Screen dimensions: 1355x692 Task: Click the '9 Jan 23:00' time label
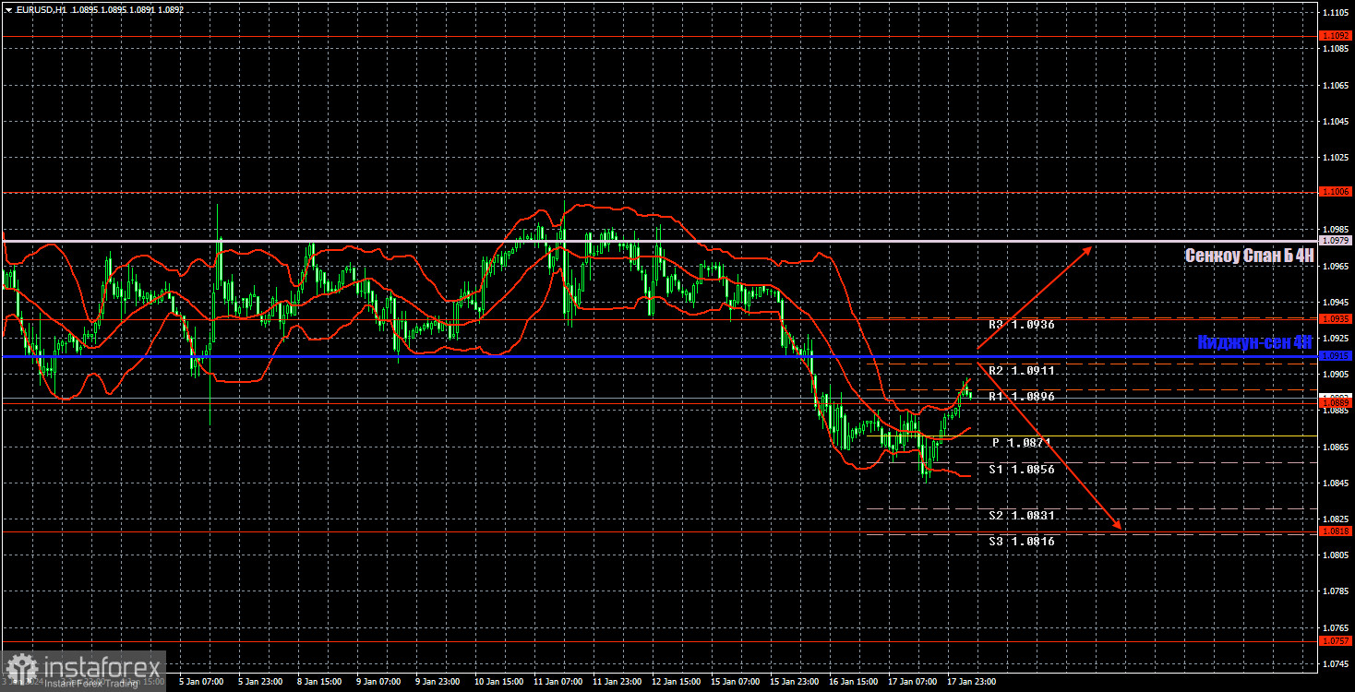(439, 682)
